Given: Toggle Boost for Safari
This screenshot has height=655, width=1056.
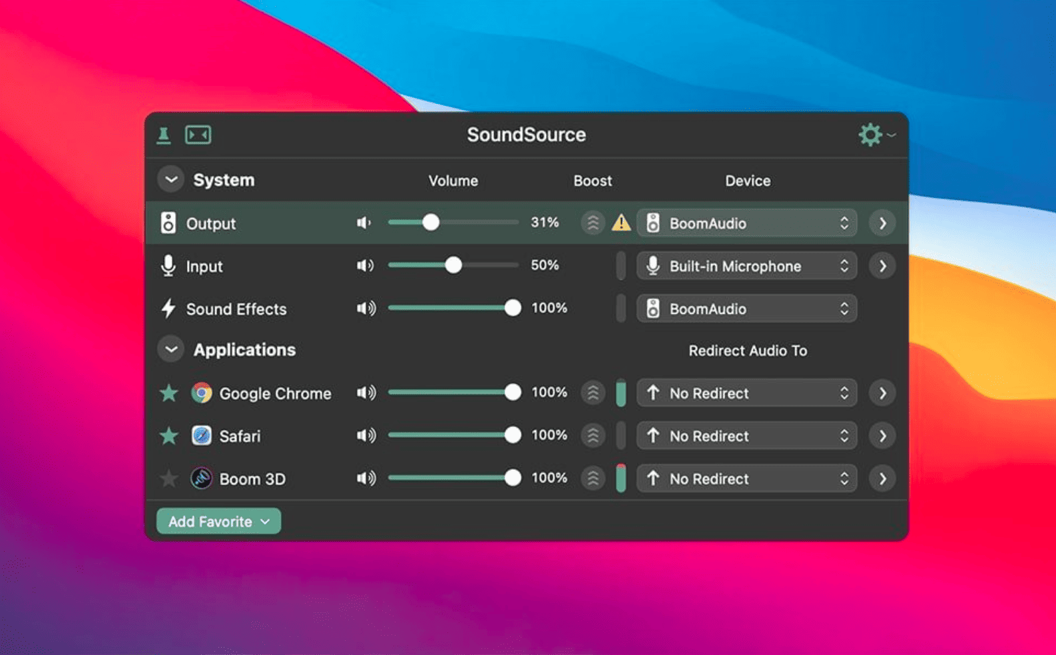Looking at the screenshot, I should [x=593, y=435].
